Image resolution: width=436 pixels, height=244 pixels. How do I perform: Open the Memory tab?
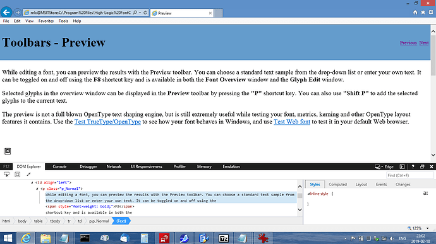point(204,166)
